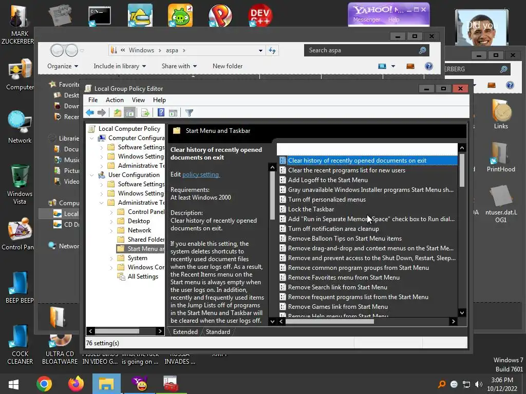Open the Links folder icon
This screenshot has width=526, height=394.
[x=501, y=114]
